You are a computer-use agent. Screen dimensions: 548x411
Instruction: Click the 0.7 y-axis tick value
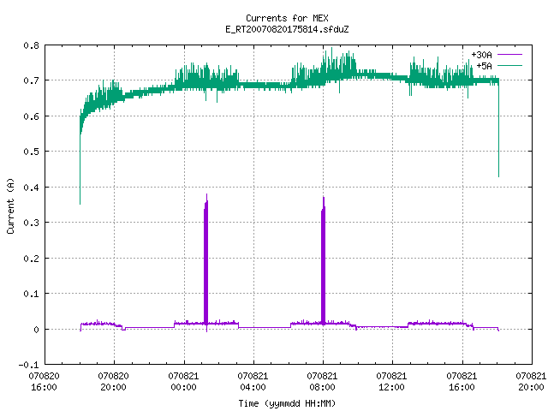click(x=31, y=80)
